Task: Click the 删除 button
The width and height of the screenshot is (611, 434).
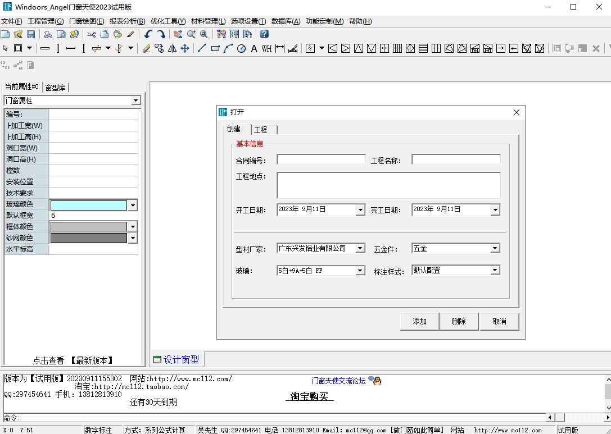Action: coord(459,322)
